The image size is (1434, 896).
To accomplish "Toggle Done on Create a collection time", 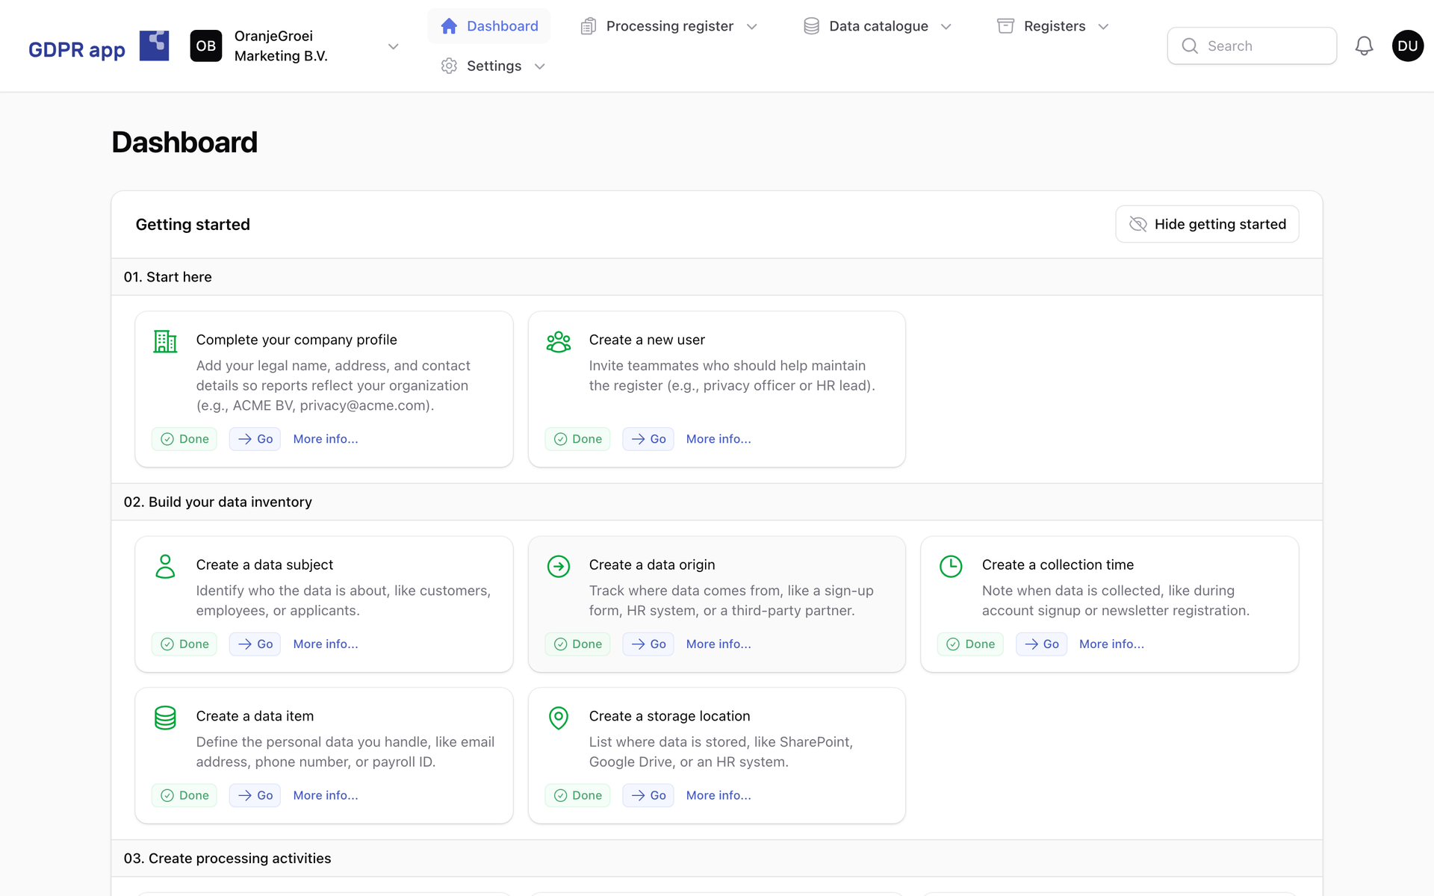I will (970, 644).
